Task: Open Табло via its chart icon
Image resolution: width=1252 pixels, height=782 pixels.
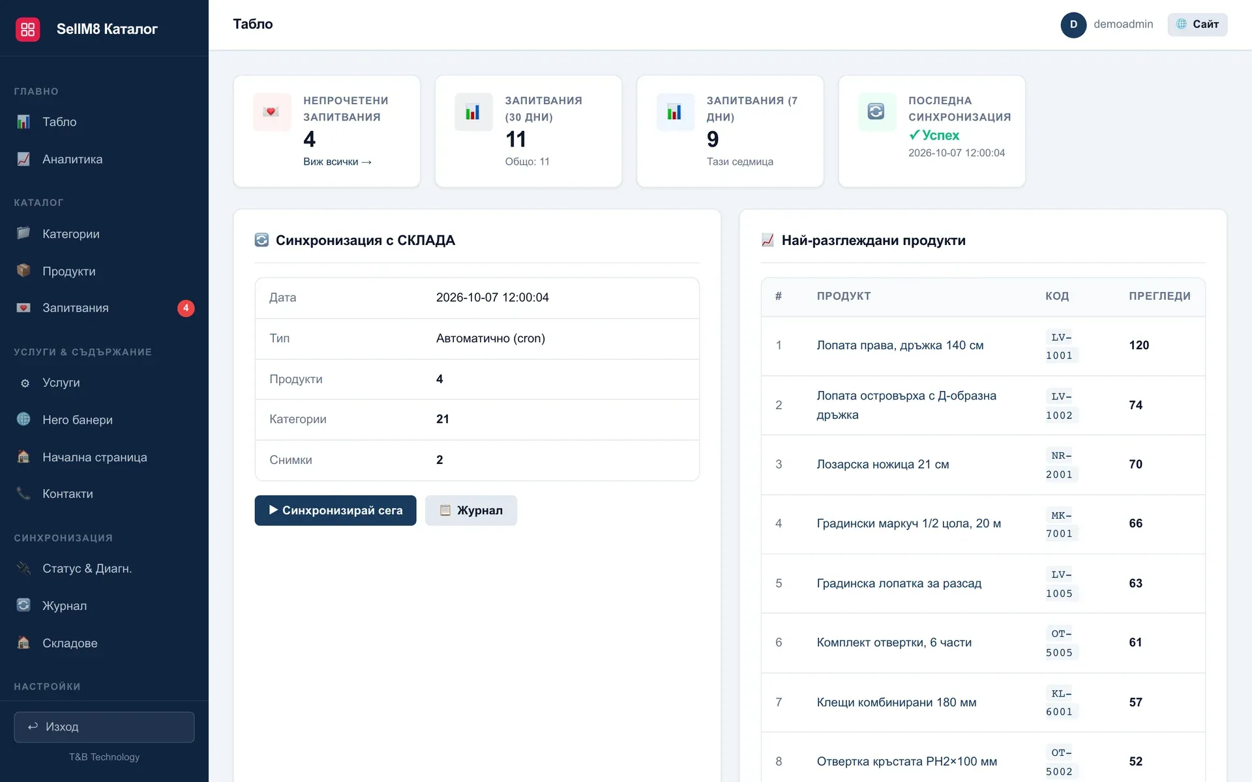Action: pyautogui.click(x=23, y=122)
